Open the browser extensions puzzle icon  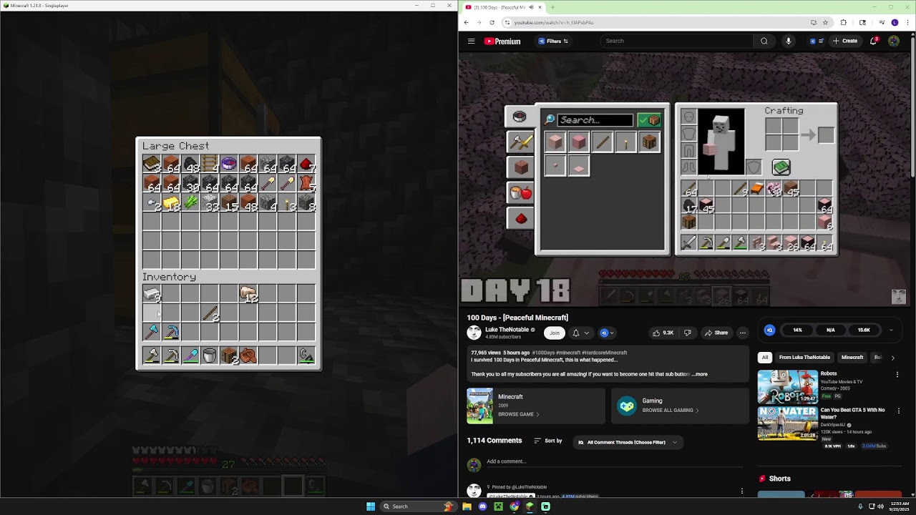[843, 22]
